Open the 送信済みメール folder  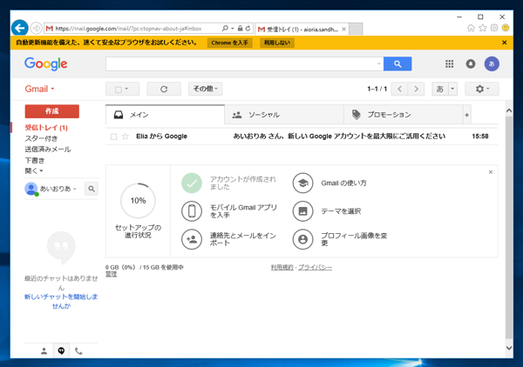coord(48,150)
